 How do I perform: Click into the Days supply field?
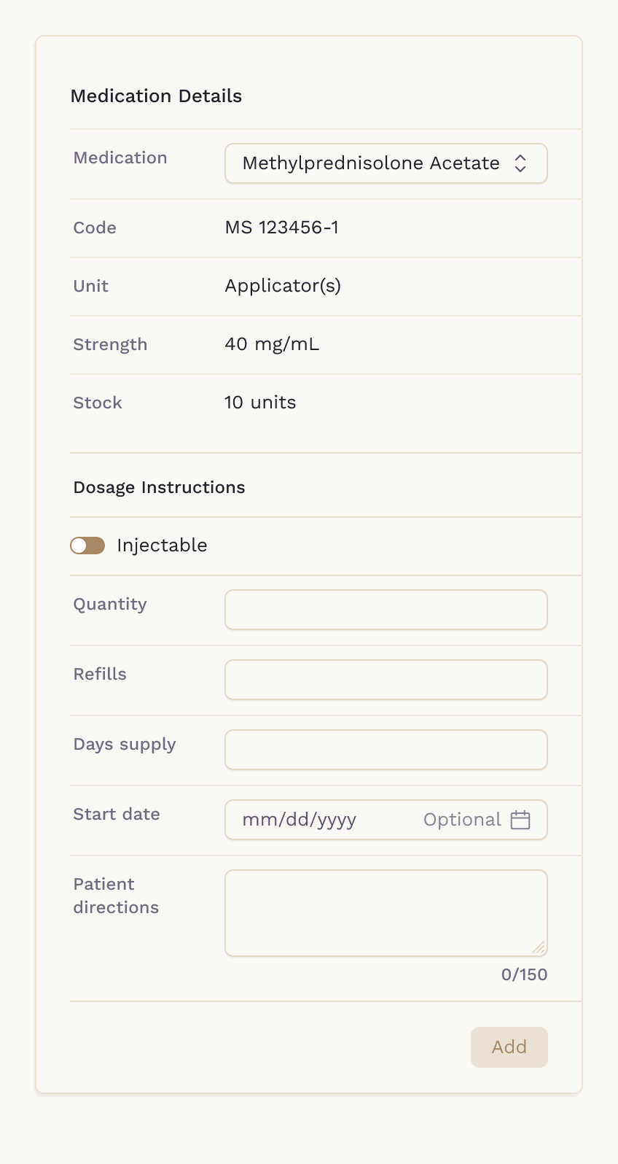(386, 750)
